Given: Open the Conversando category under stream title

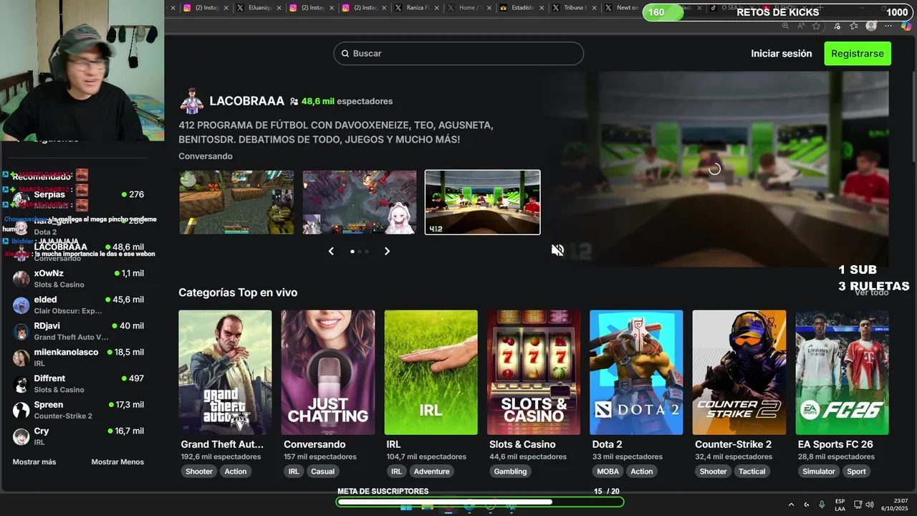Looking at the screenshot, I should pyautogui.click(x=206, y=156).
